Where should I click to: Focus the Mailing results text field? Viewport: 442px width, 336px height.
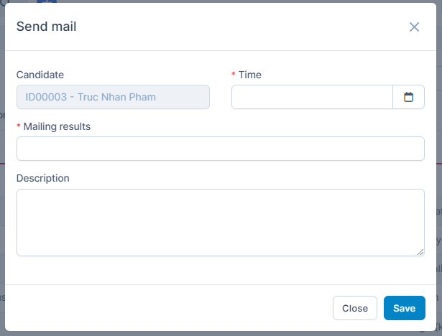(221, 149)
